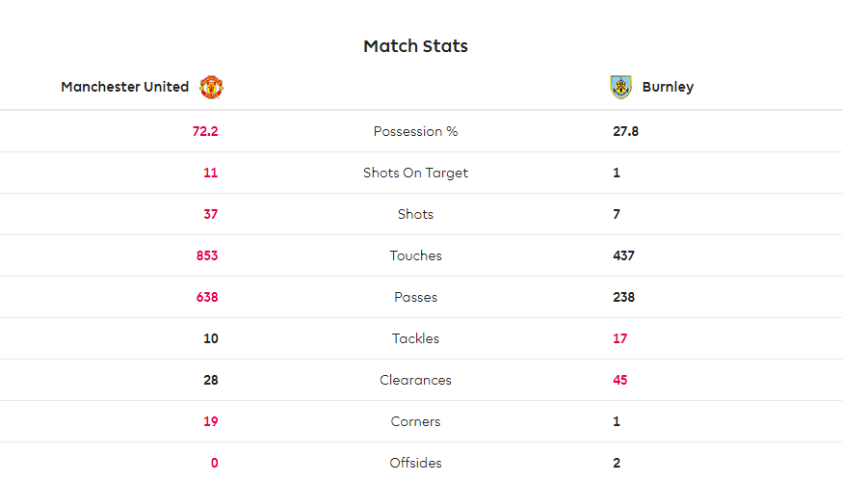
Task: Click the Tackles stat label
Action: pos(415,338)
